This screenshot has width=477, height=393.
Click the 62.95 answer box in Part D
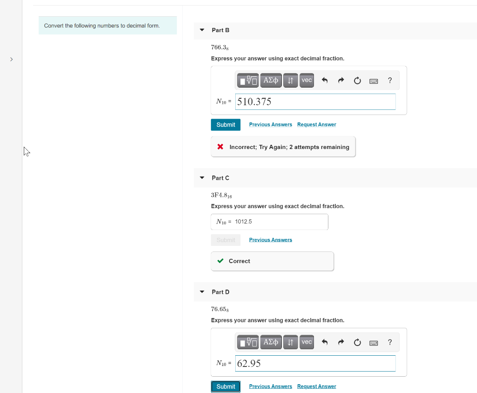315,363
